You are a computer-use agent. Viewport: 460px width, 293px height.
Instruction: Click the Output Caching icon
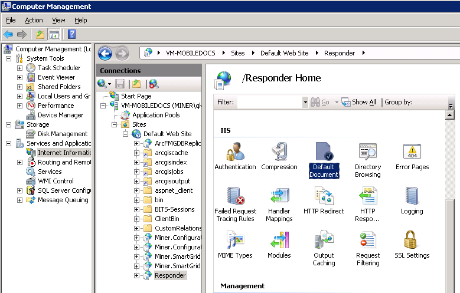point(324,241)
